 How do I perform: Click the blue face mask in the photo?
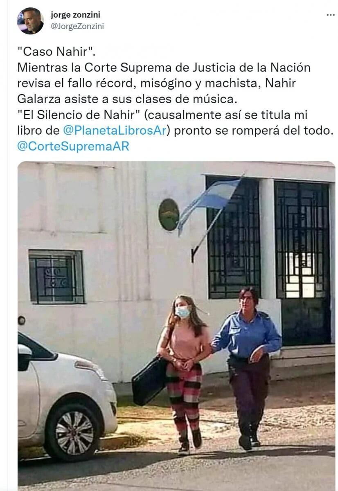[x=183, y=312]
